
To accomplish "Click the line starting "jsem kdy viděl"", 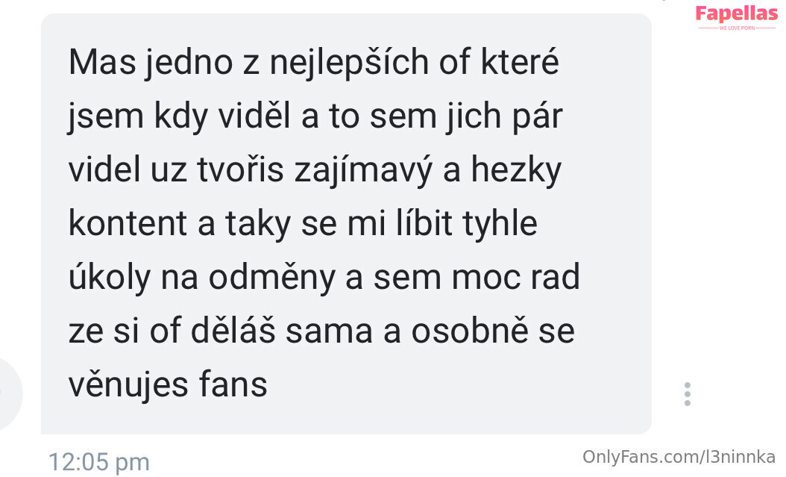I will point(315,116).
